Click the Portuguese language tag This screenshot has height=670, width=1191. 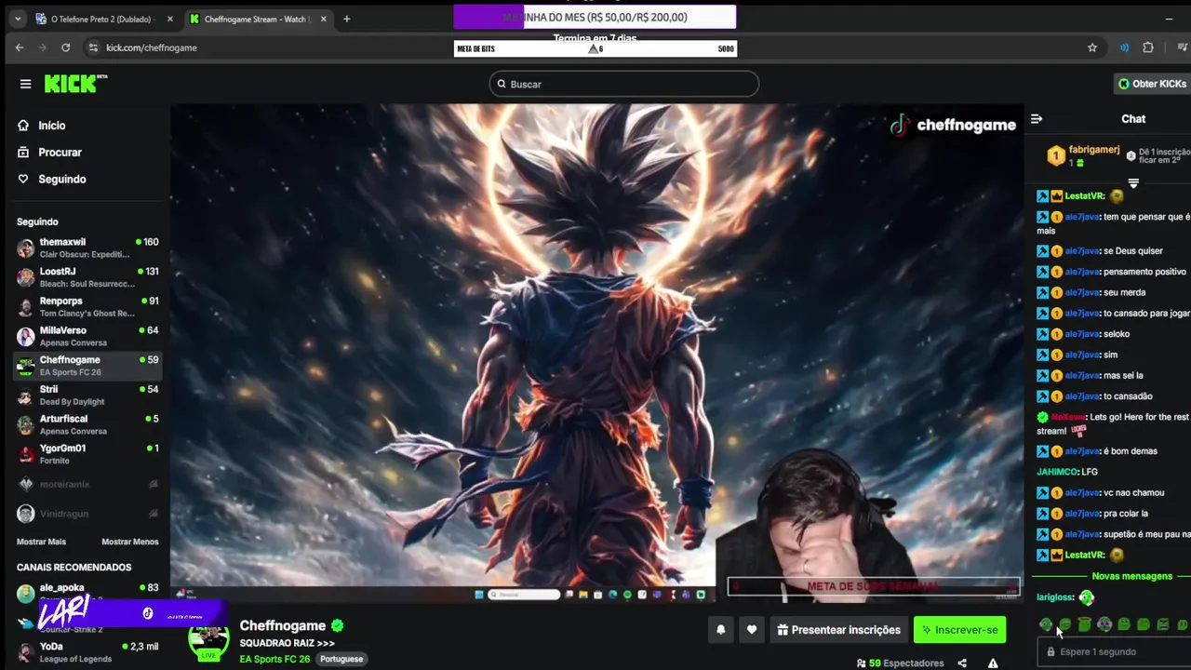341,659
